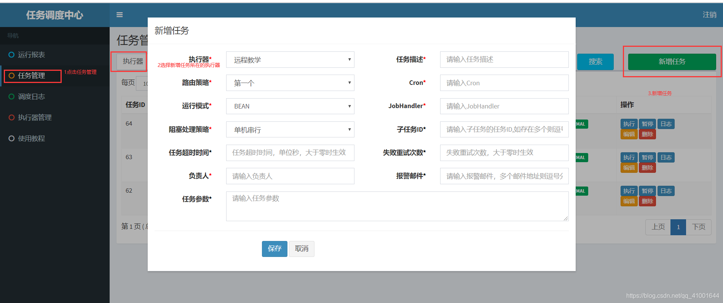Click 暂停 button for task 62

tap(647, 191)
